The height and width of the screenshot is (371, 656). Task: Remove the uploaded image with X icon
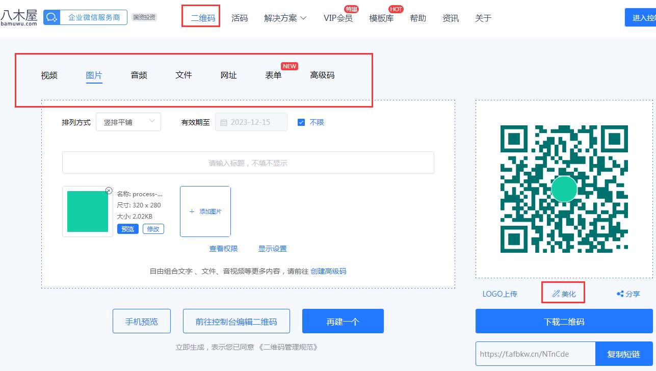[109, 191]
